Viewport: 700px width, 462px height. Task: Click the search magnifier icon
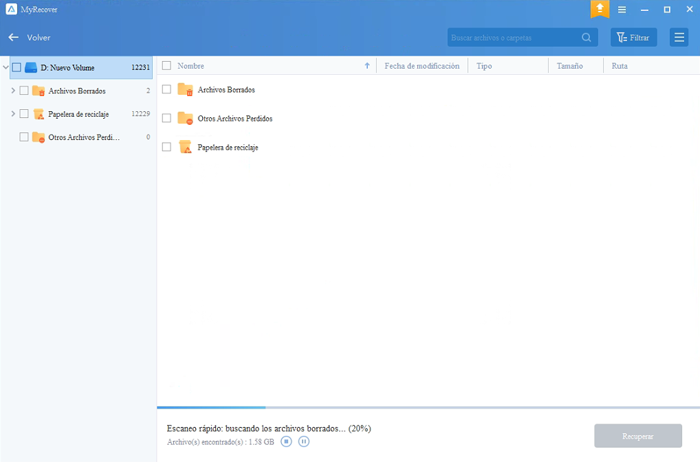click(586, 38)
